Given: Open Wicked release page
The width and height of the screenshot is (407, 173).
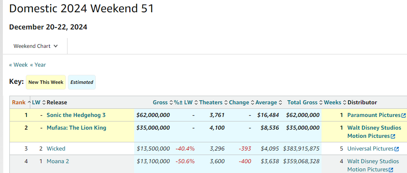Looking at the screenshot, I should (56, 148).
